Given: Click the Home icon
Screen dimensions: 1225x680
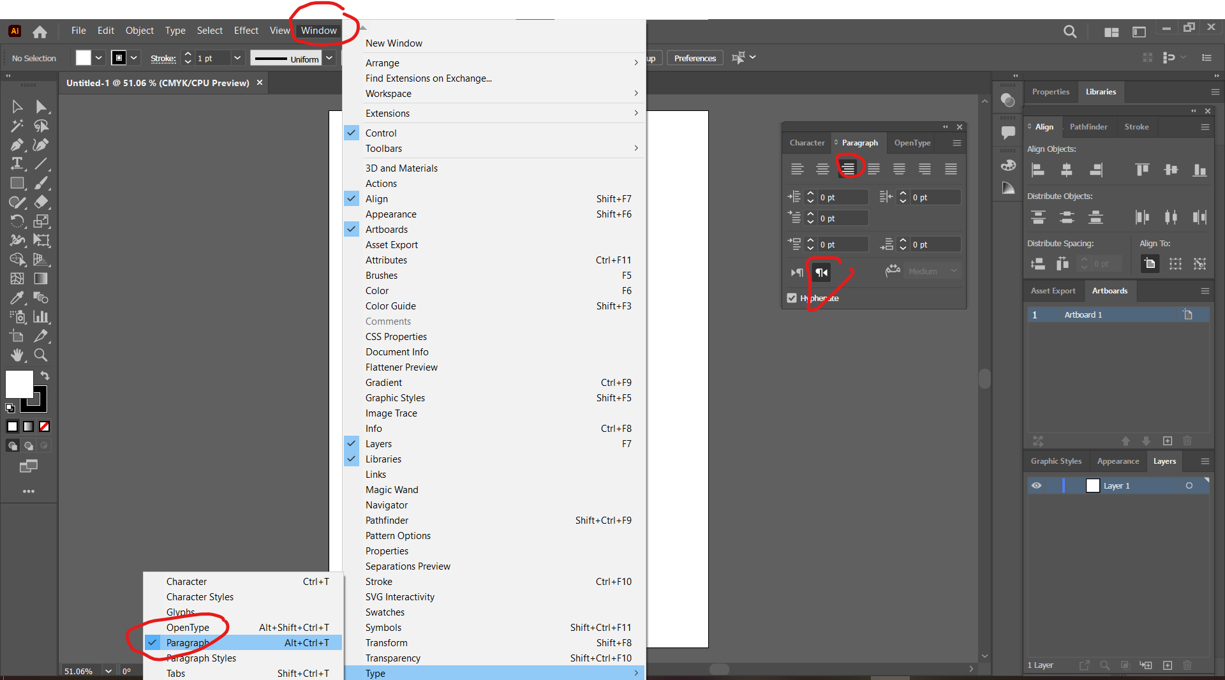Looking at the screenshot, I should coord(40,31).
